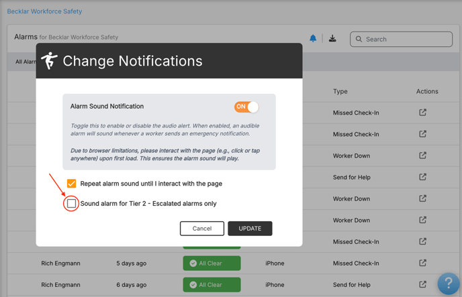This screenshot has height=297, width=462.
Task: Click the blue alarm bell notification icon
Action: (x=313, y=38)
